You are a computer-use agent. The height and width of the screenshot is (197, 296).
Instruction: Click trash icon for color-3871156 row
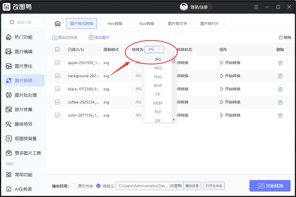click(x=280, y=115)
